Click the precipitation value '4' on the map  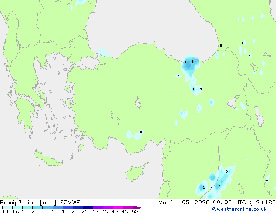click(x=185, y=62)
